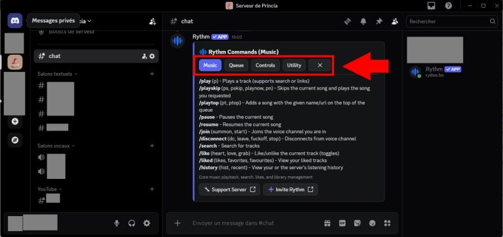Add a server with plus icon
Screen dimensions: 503x237
pyautogui.click(x=15, y=121)
